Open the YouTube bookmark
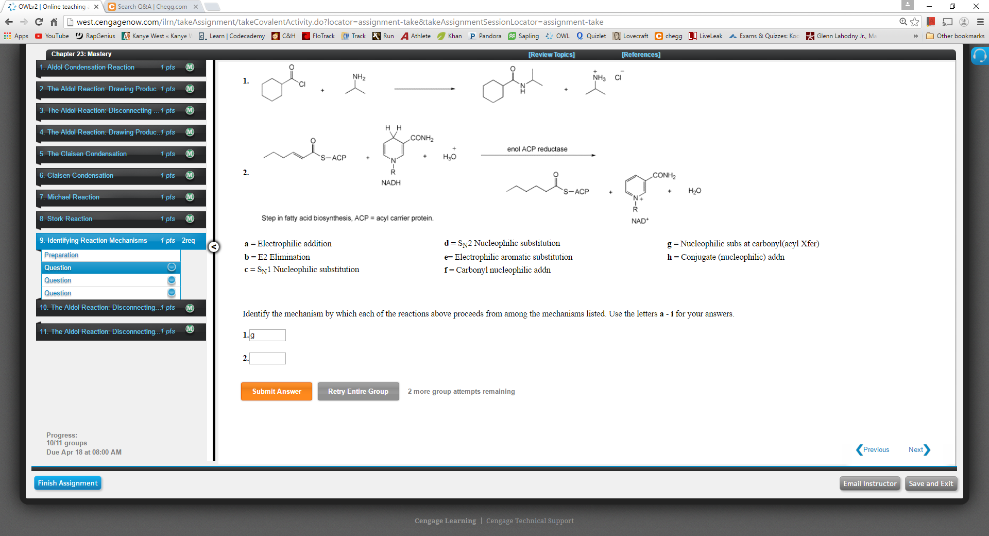Image resolution: width=989 pixels, height=536 pixels. click(52, 36)
